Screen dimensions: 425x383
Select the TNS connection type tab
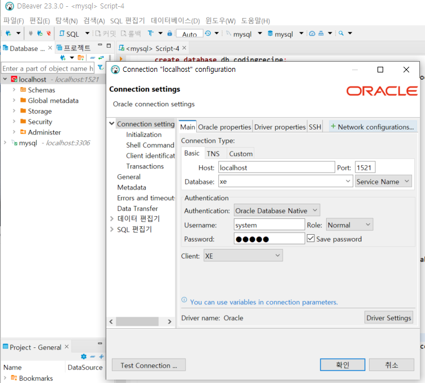coord(213,154)
